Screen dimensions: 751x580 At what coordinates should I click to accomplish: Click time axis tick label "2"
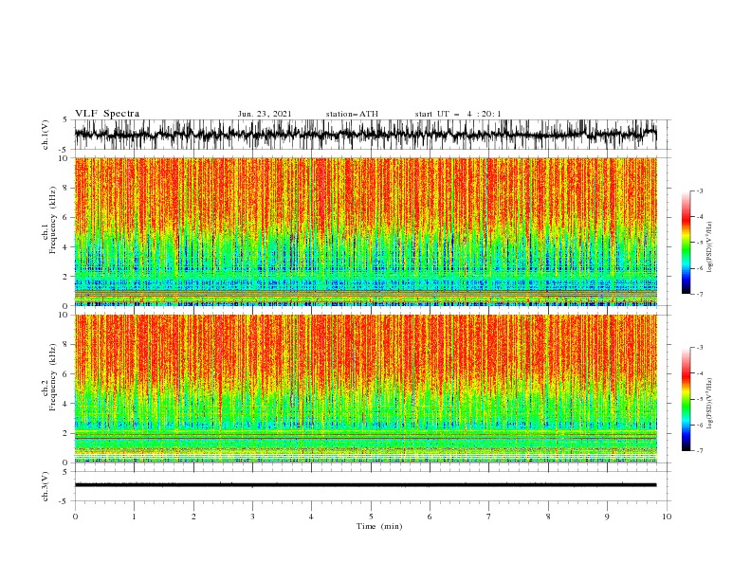[193, 517]
